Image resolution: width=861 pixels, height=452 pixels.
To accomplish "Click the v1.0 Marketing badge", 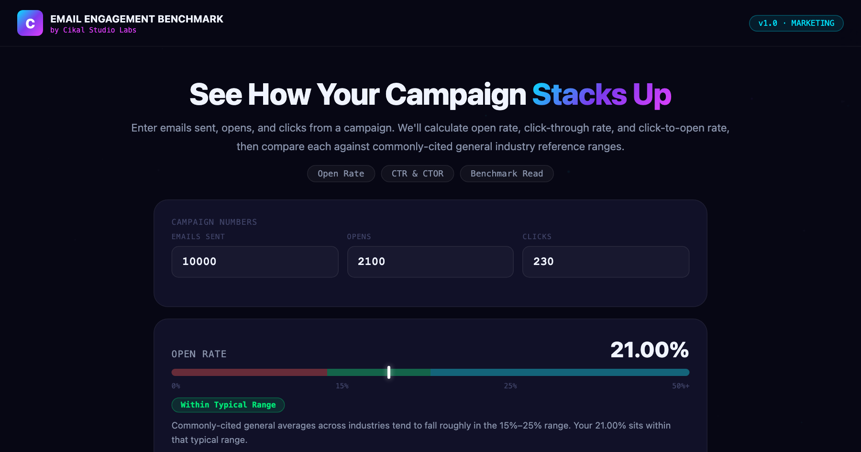I will pos(796,23).
